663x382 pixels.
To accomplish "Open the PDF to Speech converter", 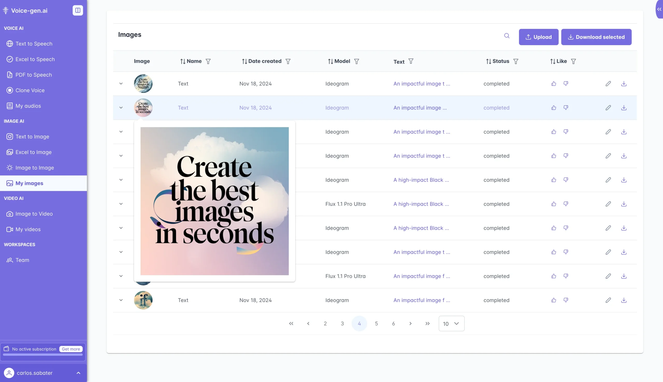I will (x=33, y=74).
